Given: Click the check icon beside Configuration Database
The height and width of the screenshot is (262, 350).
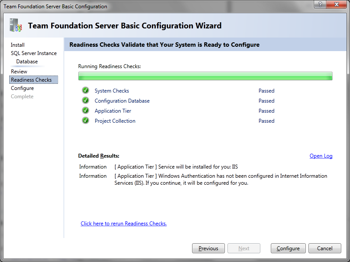Looking at the screenshot, I should pyautogui.click(x=85, y=100).
